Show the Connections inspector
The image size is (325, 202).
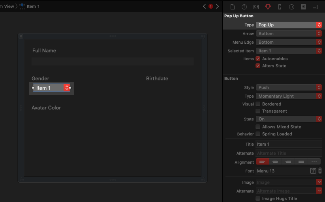pos(291,7)
